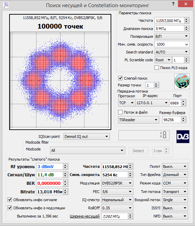
Task: Decrease the Диапазон поиска stepper value
Action: click(186, 30)
